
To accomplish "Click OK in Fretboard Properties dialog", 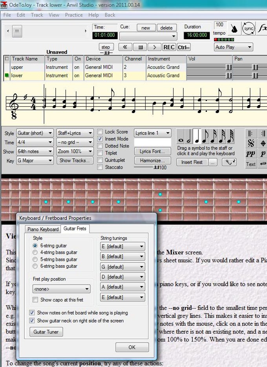I will point(132,347).
